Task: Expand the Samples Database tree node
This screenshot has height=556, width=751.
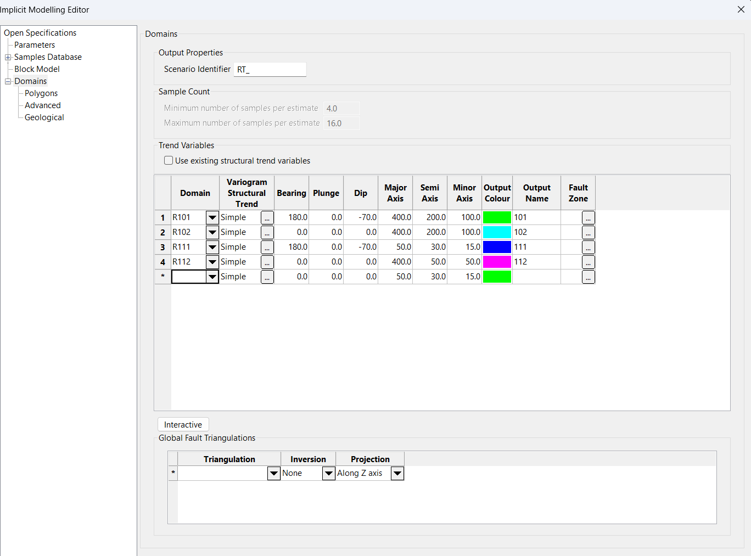Action: (x=8, y=57)
